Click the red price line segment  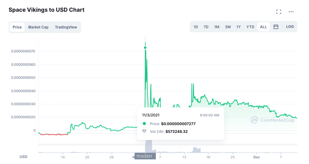54,134
